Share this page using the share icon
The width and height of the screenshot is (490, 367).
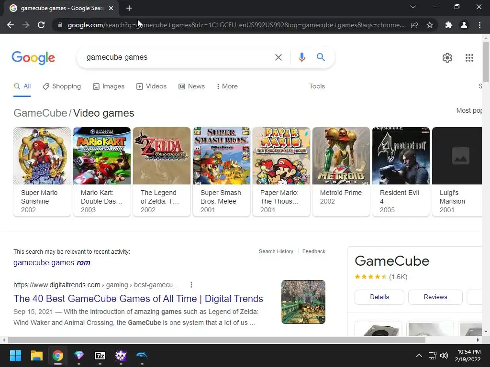point(414,25)
